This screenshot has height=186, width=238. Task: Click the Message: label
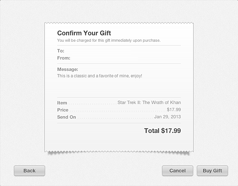(67, 69)
